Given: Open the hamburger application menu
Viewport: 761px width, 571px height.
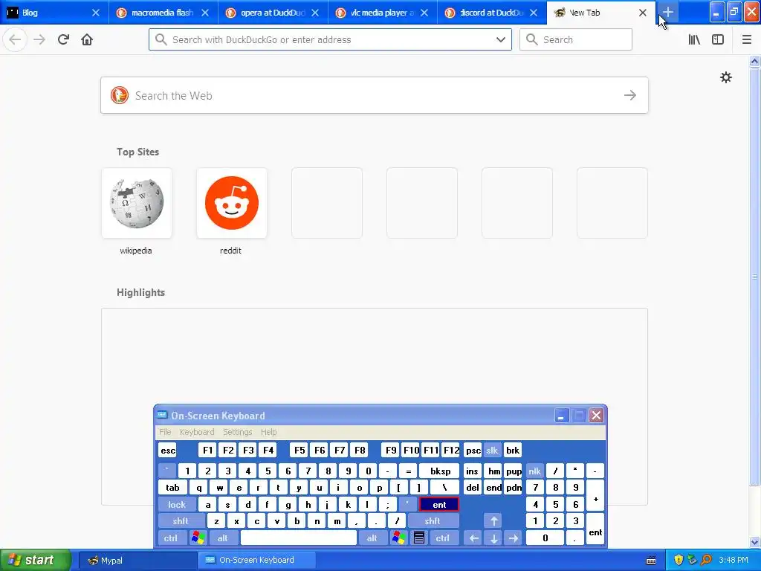Looking at the screenshot, I should pyautogui.click(x=746, y=39).
